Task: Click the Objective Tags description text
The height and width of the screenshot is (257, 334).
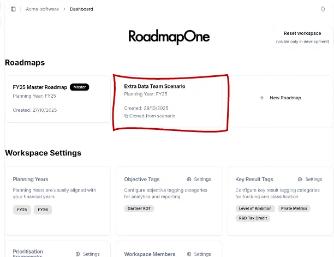Action: point(165,193)
